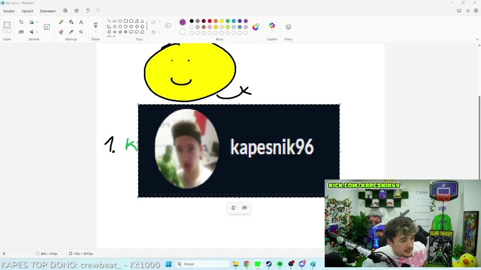Expand the shape fill dropdown

(x=159, y=32)
